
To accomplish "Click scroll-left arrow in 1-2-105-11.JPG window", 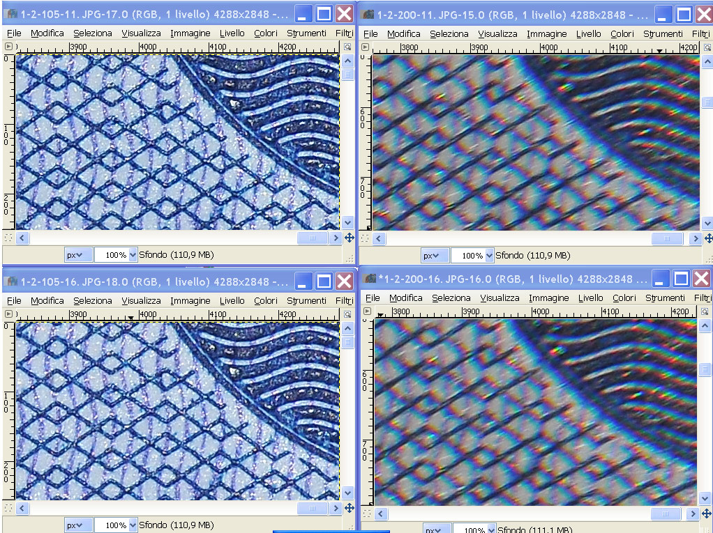I will click(22, 238).
